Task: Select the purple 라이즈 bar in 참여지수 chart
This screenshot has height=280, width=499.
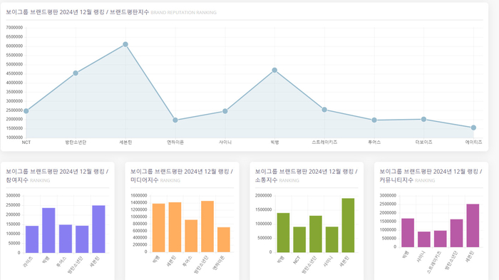Action: pyautogui.click(x=32, y=239)
